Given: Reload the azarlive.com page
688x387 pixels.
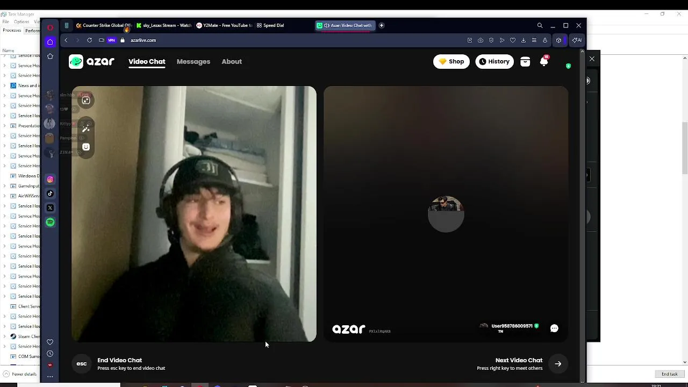Looking at the screenshot, I should click(x=89, y=40).
